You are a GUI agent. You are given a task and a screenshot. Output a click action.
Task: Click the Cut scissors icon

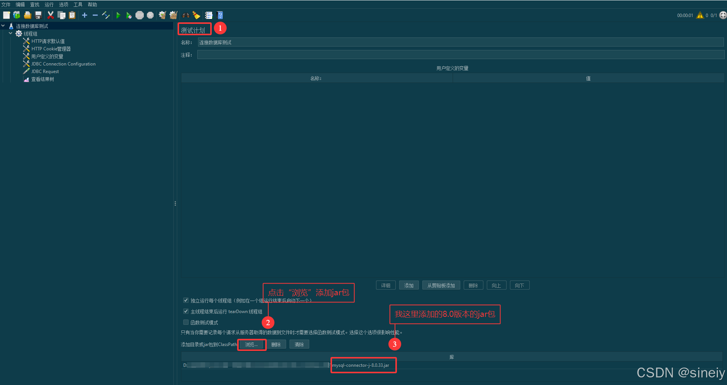50,15
